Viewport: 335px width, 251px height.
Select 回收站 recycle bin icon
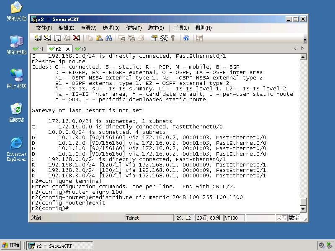16,113
